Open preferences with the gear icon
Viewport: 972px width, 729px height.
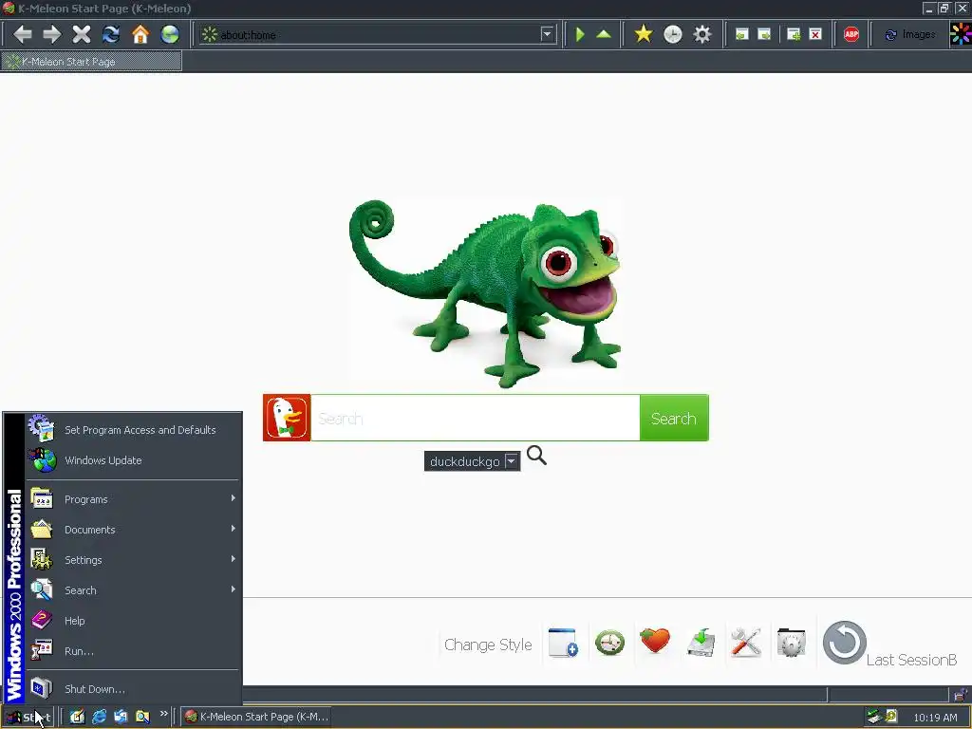coord(701,34)
